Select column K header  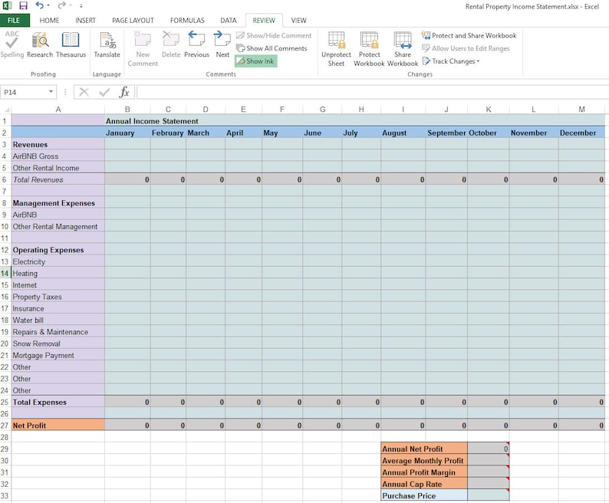coord(489,110)
